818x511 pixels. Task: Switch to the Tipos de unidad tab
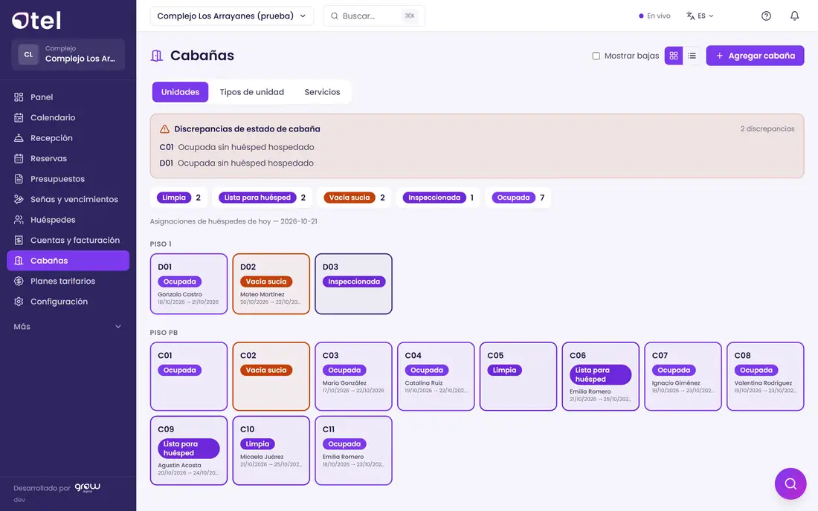(252, 92)
